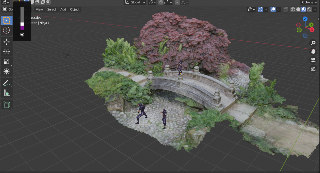The image size is (320, 173).
Task: Switch perspective/orthographic with grid icon
Action: [x=313, y=69]
